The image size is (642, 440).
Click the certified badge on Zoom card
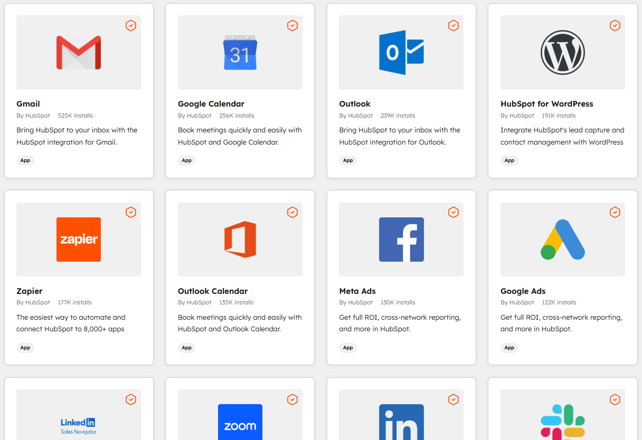click(292, 399)
